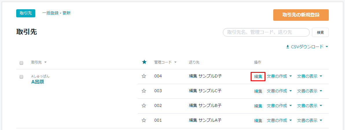Focus the 取引先名 search field
Viewport: 345px width, 130px height.
click(x=266, y=32)
